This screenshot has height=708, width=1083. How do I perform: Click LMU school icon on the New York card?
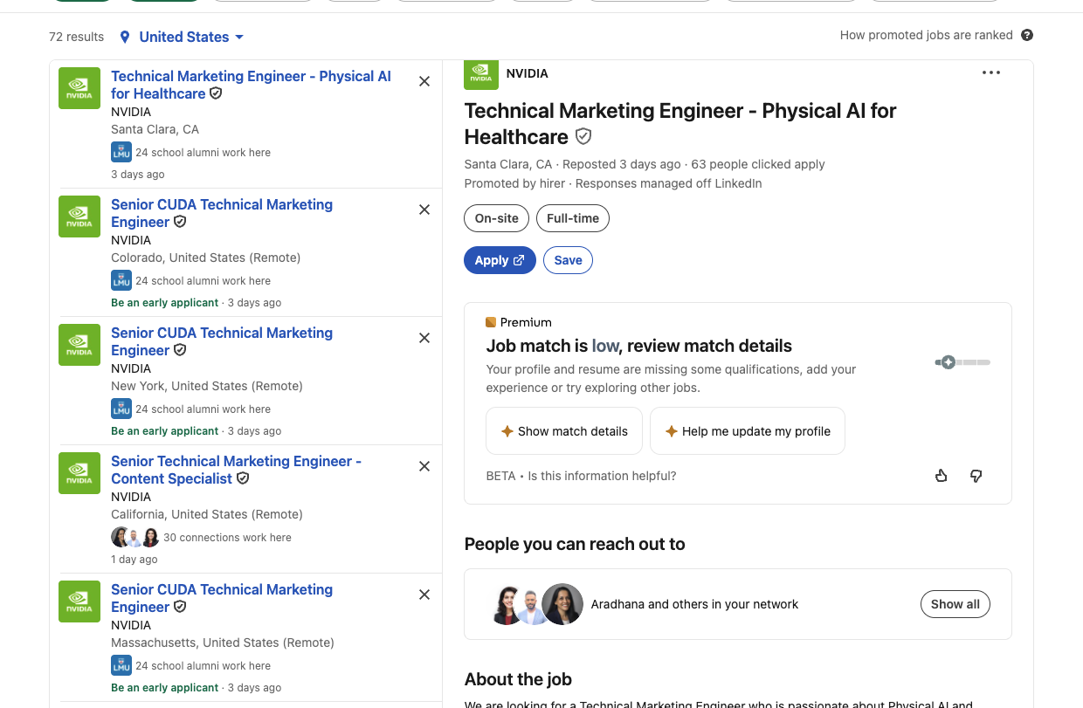[121, 409]
